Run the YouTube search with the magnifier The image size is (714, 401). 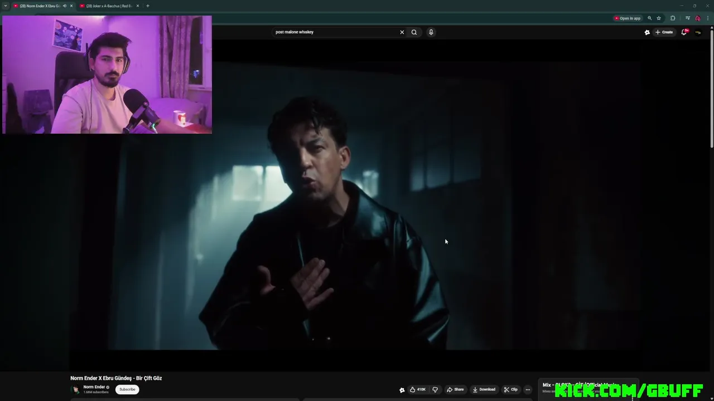point(414,32)
